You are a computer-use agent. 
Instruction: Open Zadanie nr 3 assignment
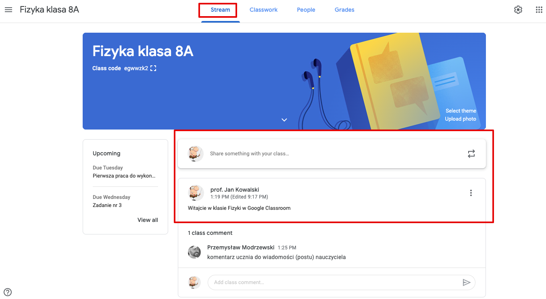click(x=107, y=205)
